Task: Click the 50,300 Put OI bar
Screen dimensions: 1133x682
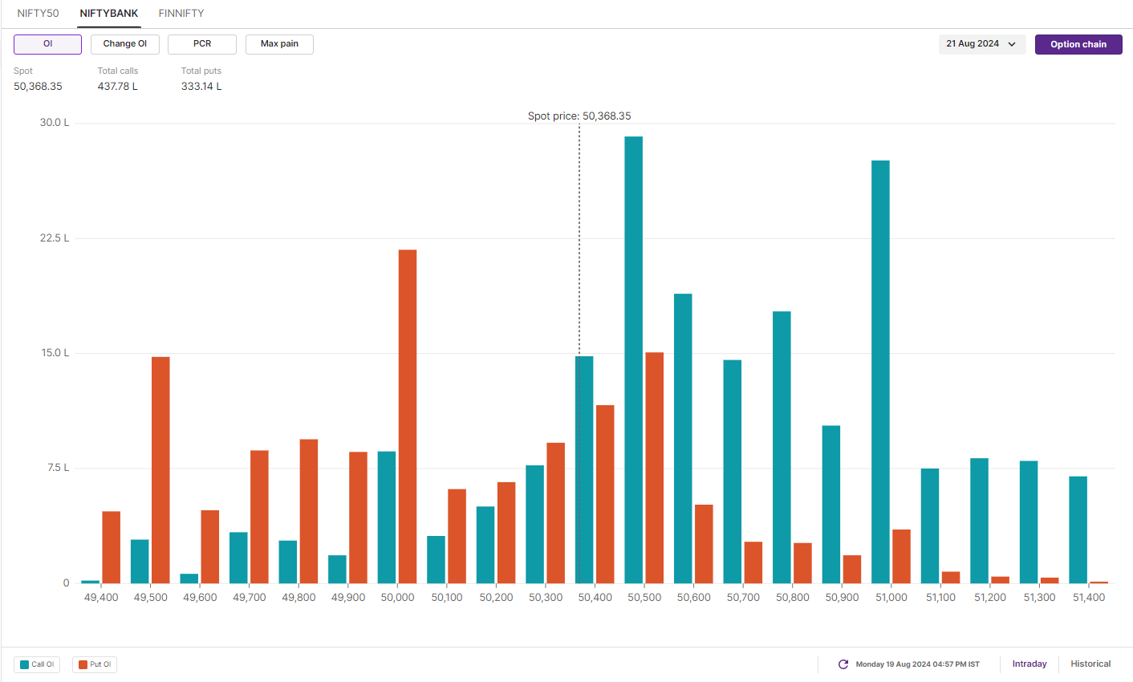Action: 556,513
